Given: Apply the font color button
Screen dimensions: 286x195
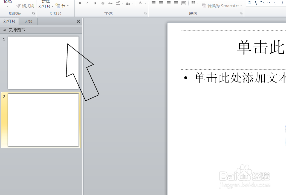Looking at the screenshot, I should coord(140,3).
